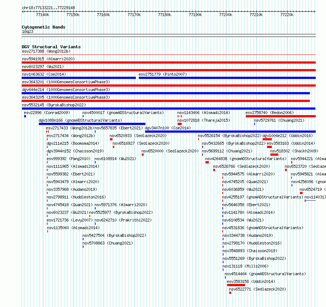Click the esv2717388 (Wong2012b) variant label

tap(46, 51)
